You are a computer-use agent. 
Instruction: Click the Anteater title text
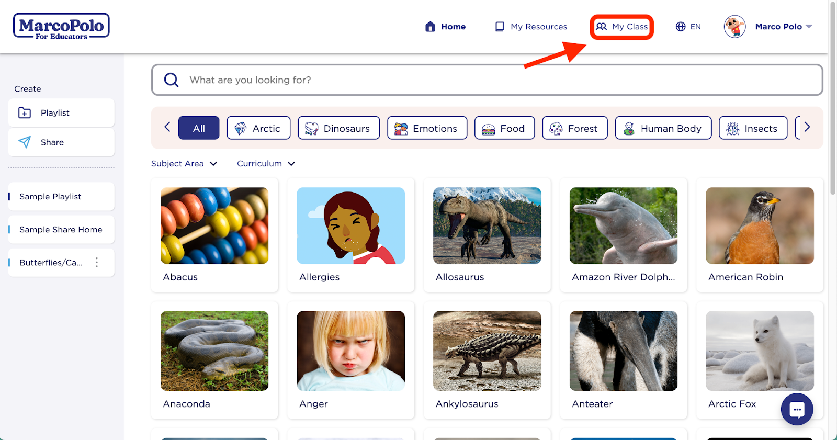(x=592, y=404)
